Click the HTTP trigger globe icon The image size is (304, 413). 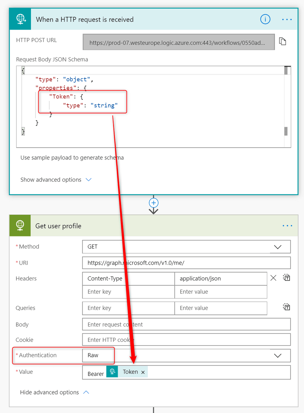pos(20,19)
